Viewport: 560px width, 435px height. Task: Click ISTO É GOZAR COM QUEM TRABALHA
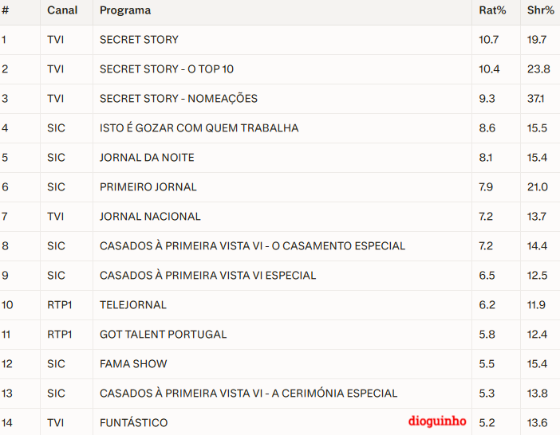pos(199,128)
